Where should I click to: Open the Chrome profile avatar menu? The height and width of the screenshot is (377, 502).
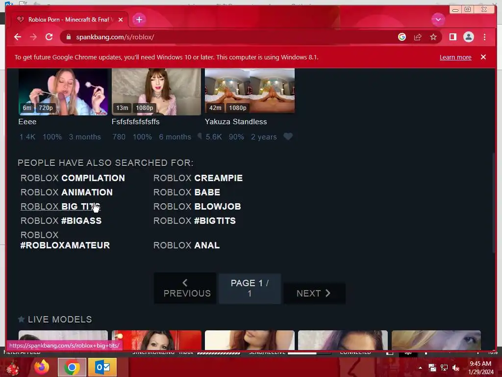click(468, 37)
